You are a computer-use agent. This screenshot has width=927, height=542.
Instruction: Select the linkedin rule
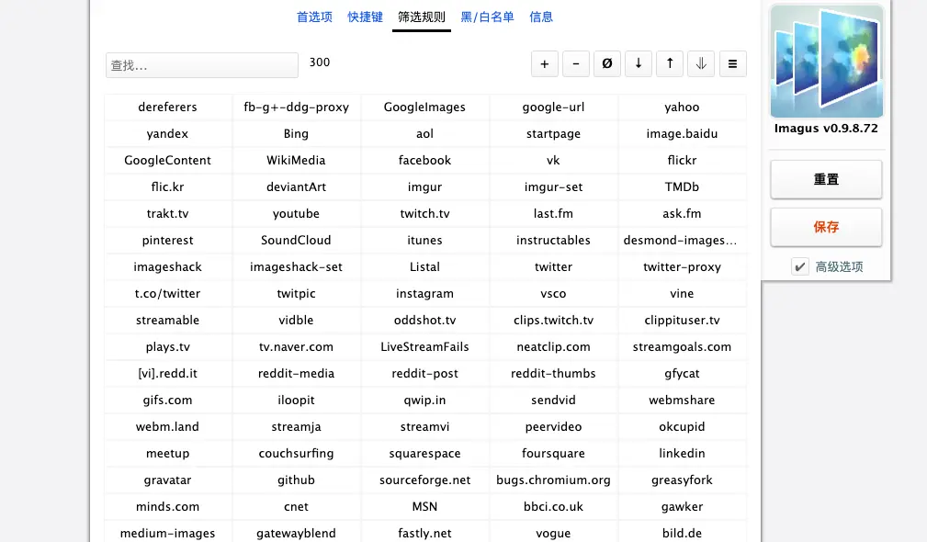click(x=683, y=453)
